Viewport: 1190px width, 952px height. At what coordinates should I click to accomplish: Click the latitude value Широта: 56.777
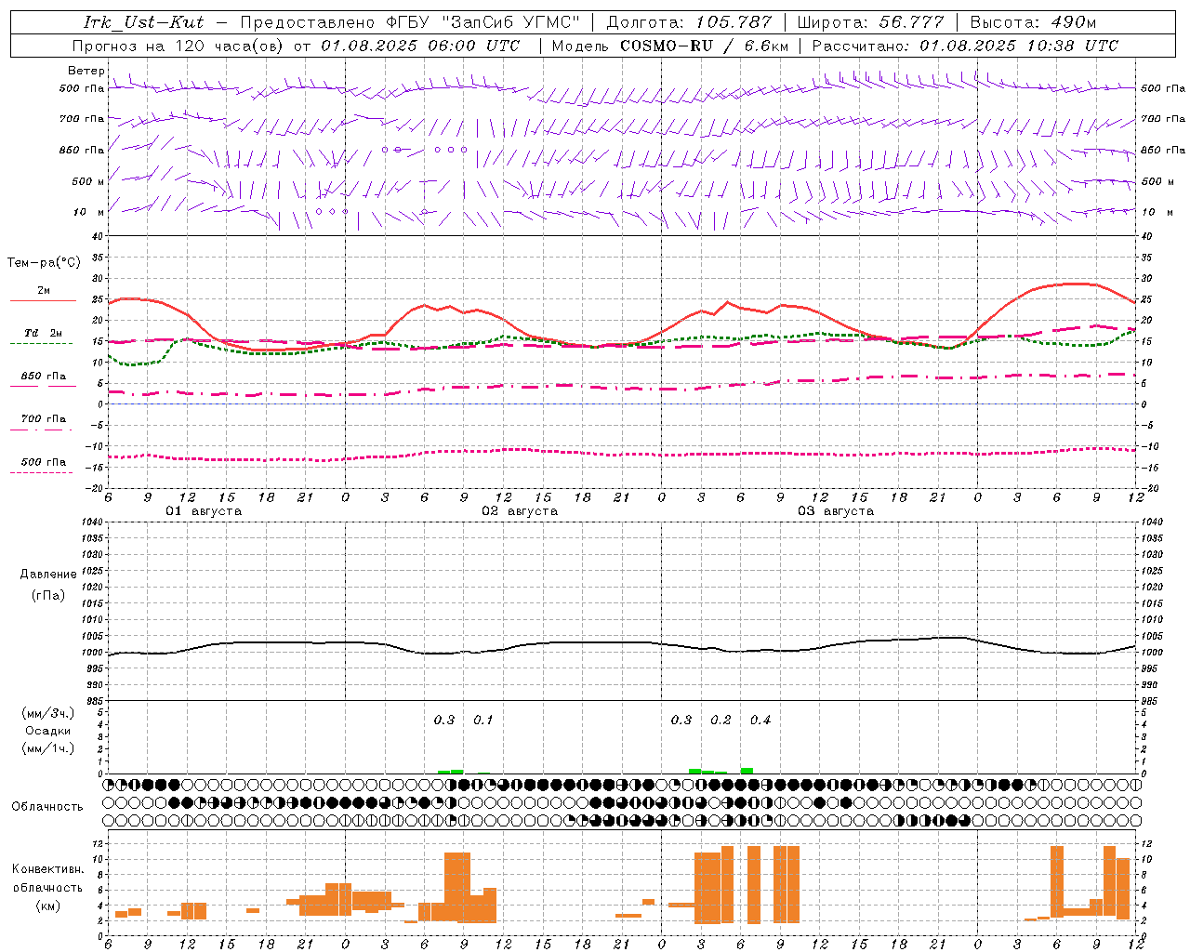[870, 22]
